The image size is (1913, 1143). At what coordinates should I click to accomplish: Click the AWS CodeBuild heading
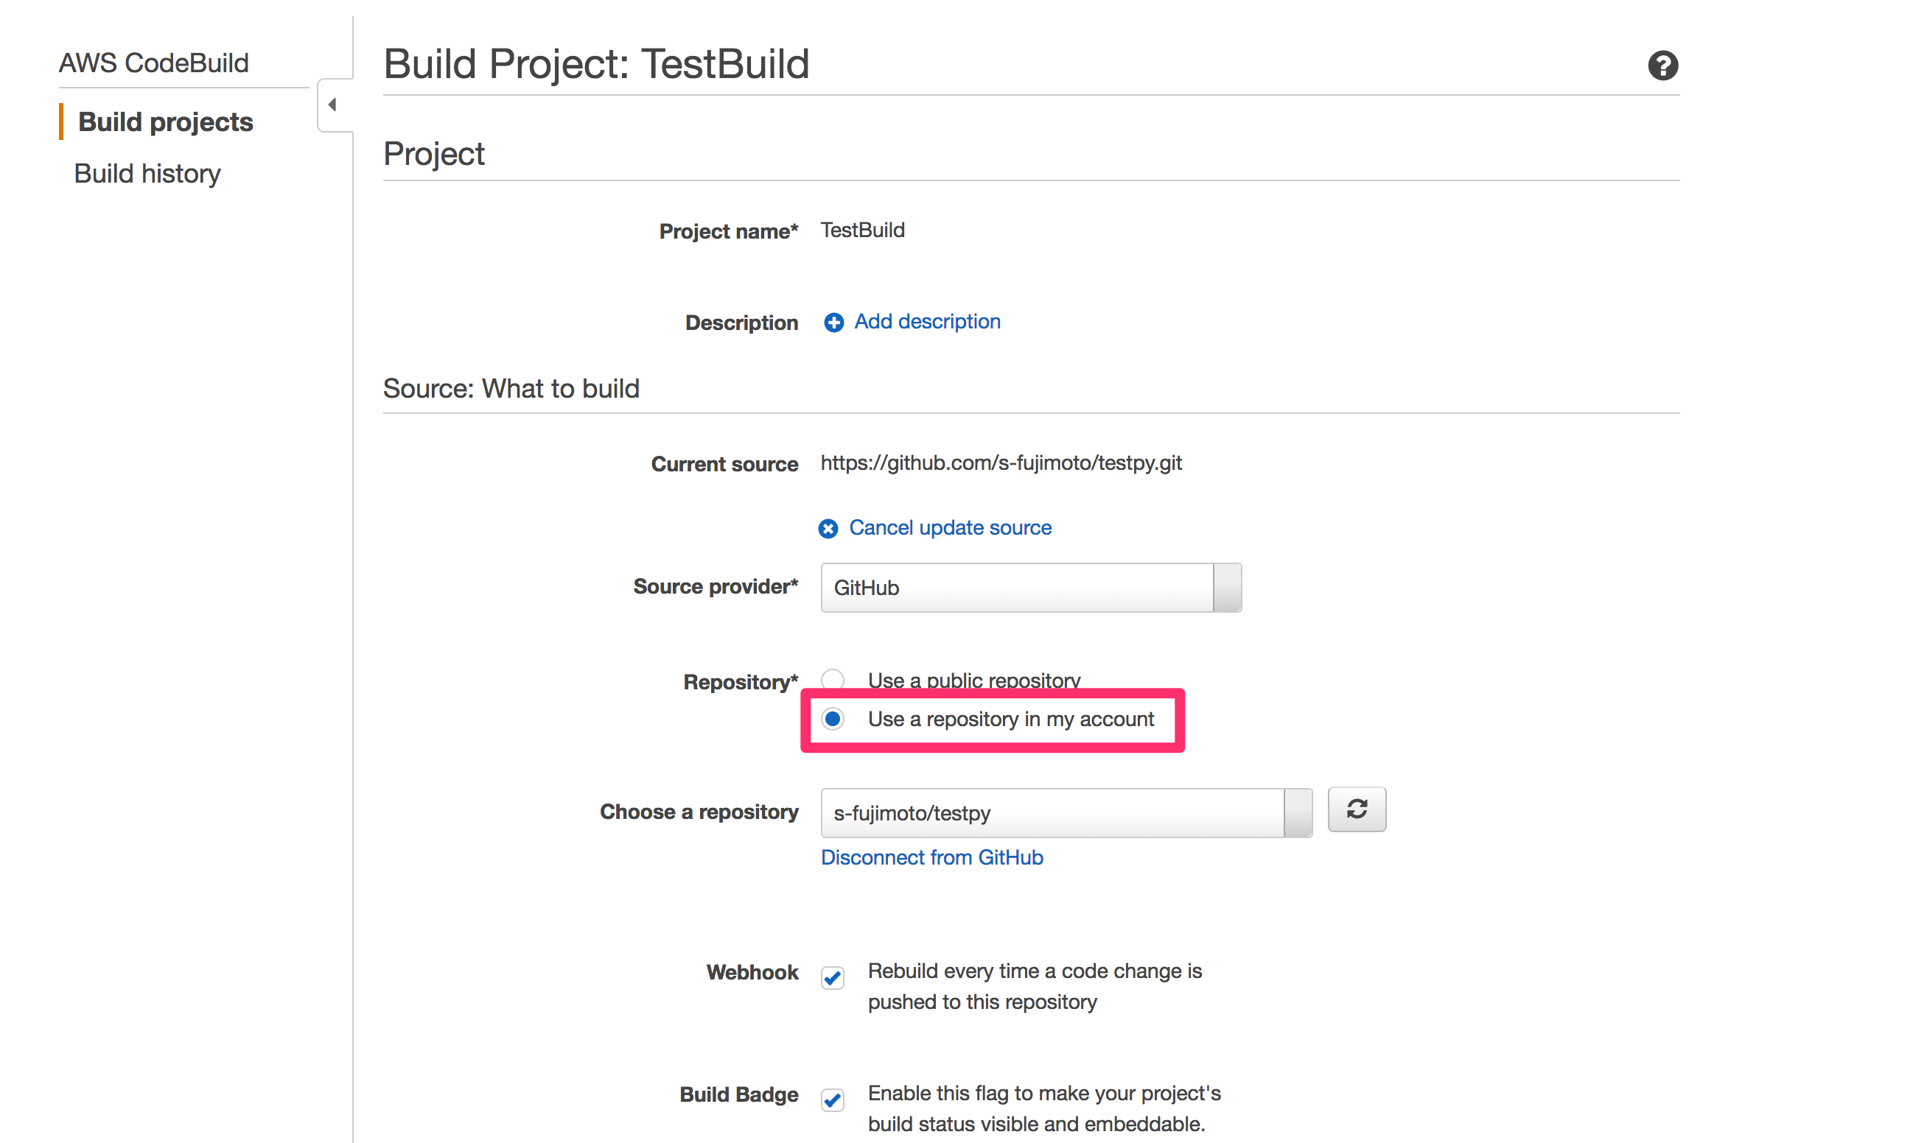point(153,63)
